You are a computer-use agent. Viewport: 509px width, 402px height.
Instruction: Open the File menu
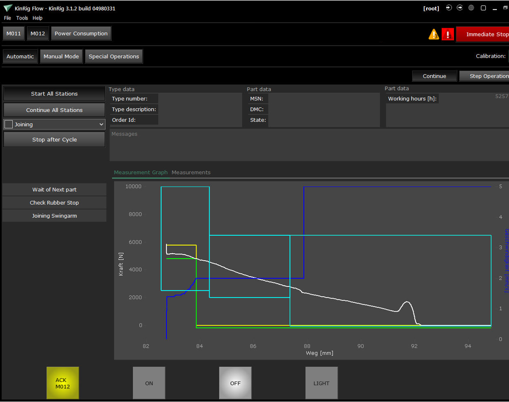(x=7, y=18)
